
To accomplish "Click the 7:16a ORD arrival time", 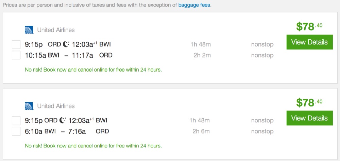I will point(78,131).
